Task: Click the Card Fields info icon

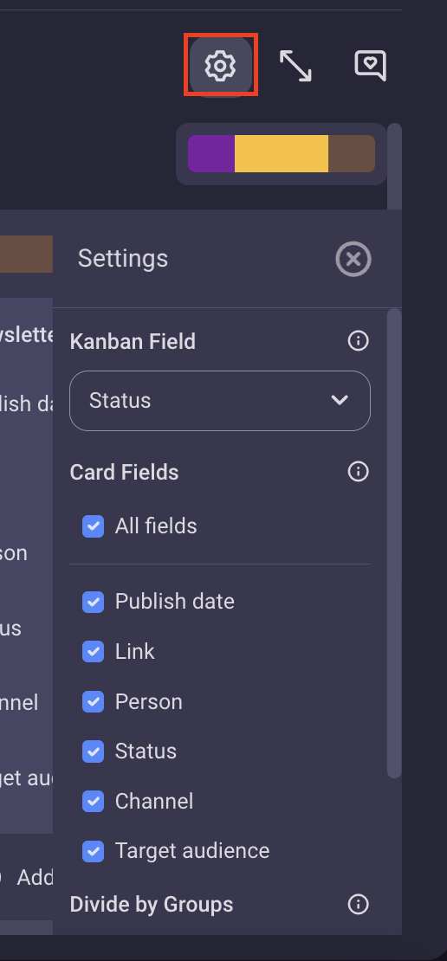Action: 358,471
